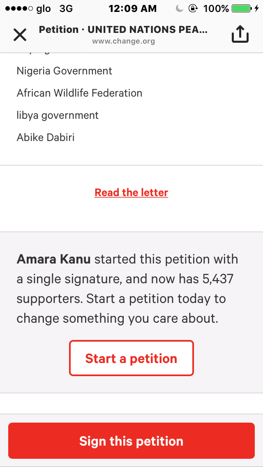Select African Wildlife Federation recipient
Screen dimensions: 263x467
click(79, 93)
